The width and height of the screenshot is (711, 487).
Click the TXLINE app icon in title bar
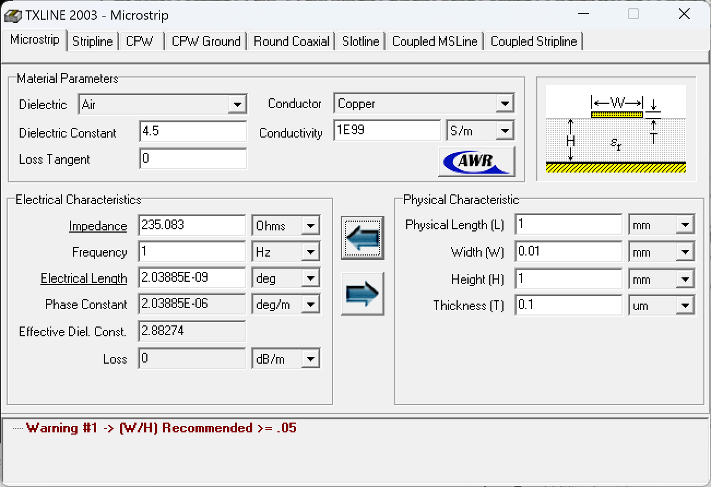13,15
